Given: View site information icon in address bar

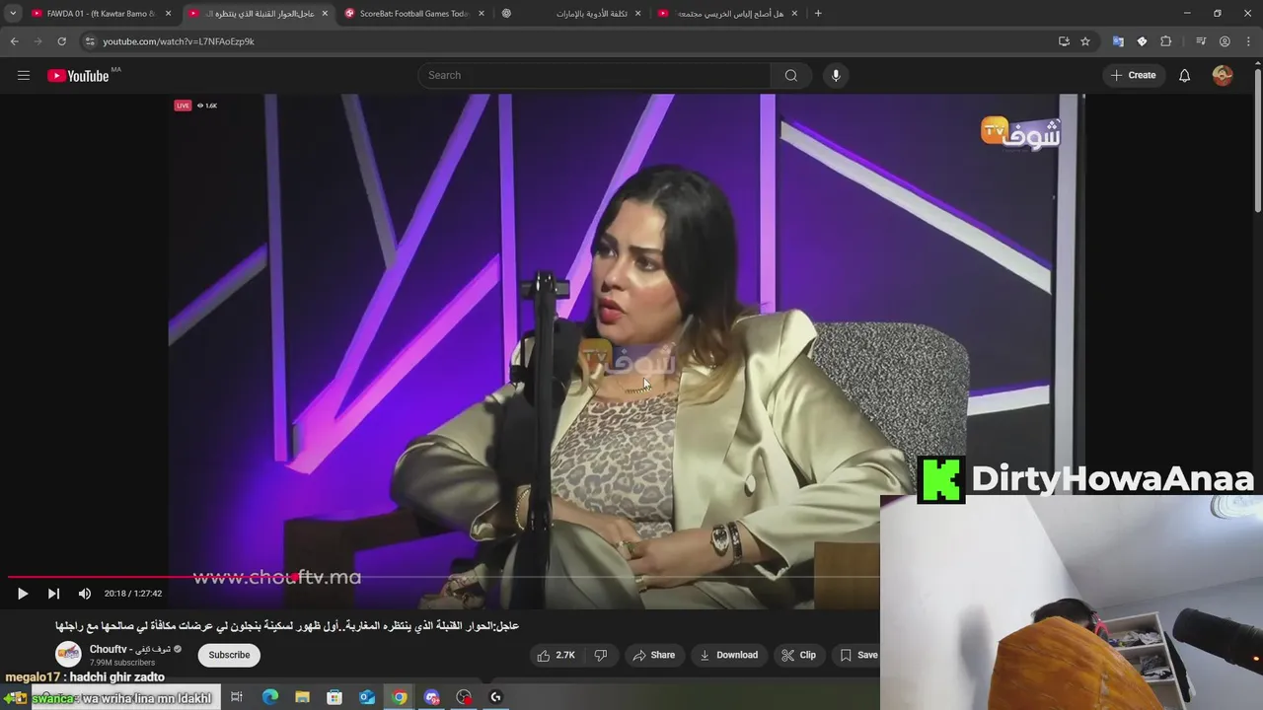Looking at the screenshot, I should tap(89, 41).
